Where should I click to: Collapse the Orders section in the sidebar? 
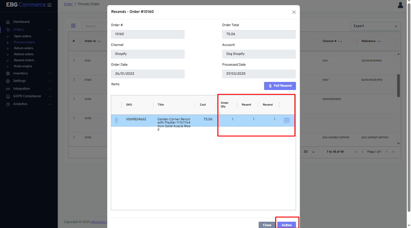(x=50, y=29)
